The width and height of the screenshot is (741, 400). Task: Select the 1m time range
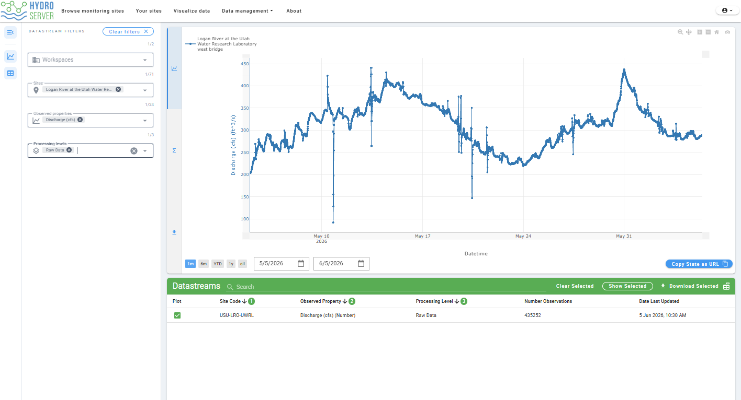point(190,264)
